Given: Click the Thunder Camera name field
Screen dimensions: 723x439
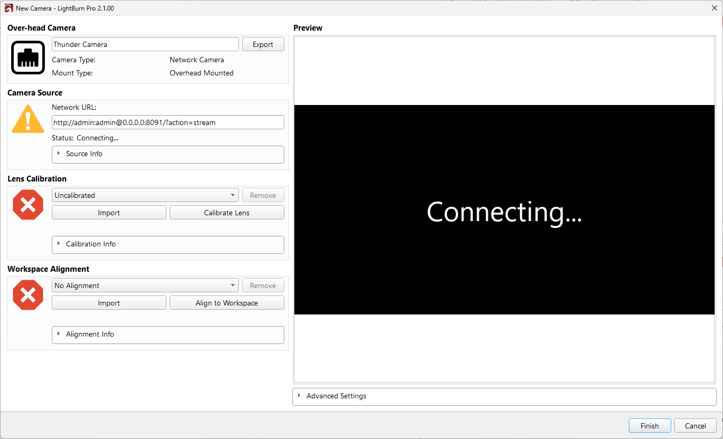Looking at the screenshot, I should (x=145, y=44).
